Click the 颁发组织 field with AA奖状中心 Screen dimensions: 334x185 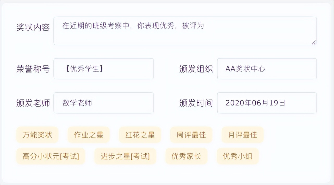pos(267,69)
